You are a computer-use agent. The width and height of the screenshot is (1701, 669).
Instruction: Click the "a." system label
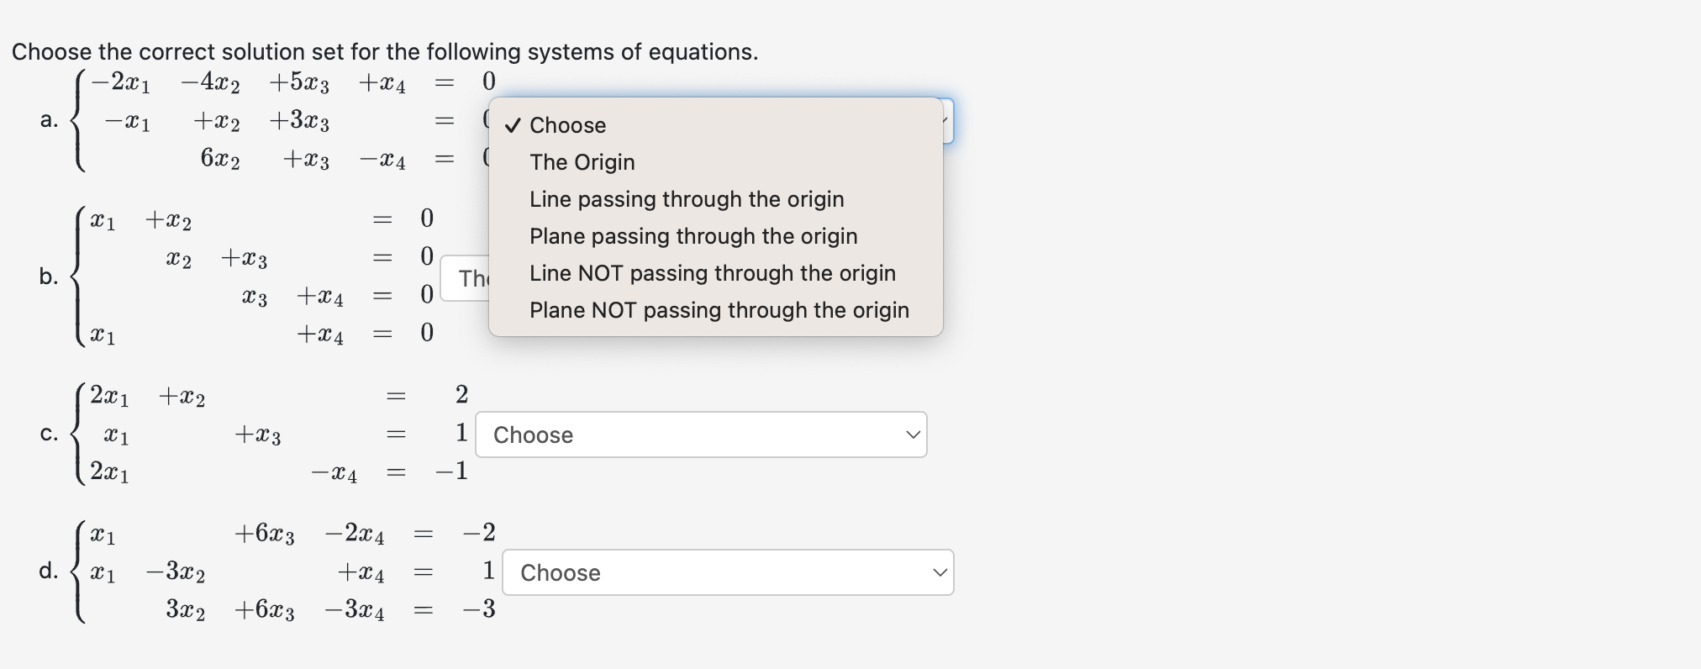(x=49, y=120)
